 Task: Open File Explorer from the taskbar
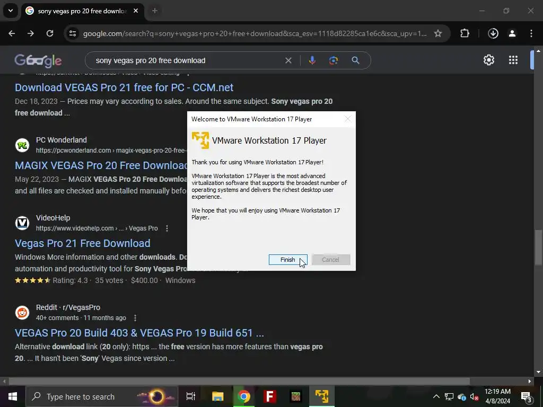pyautogui.click(x=218, y=396)
